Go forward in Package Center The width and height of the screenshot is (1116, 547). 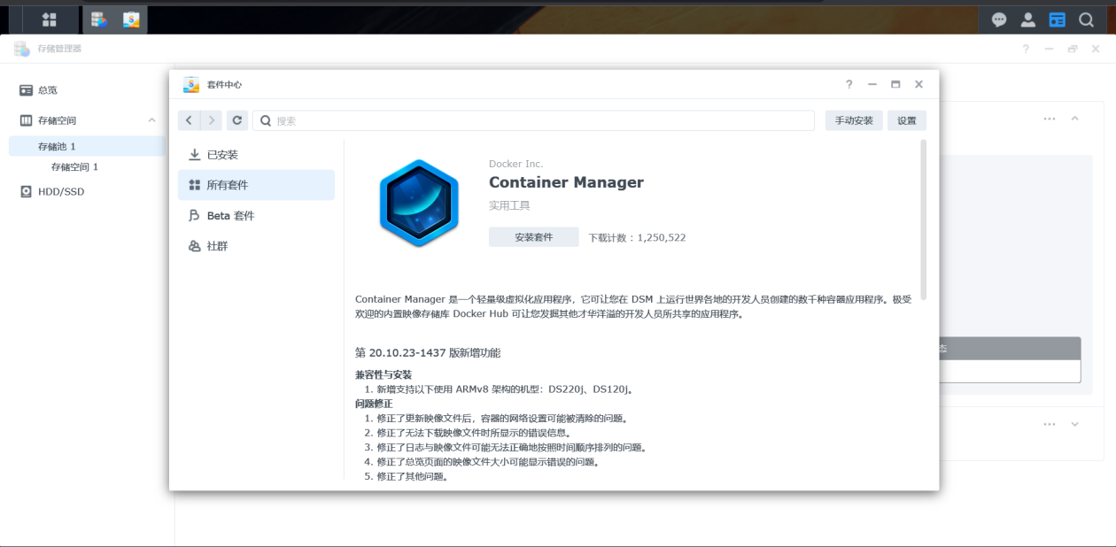(x=211, y=120)
